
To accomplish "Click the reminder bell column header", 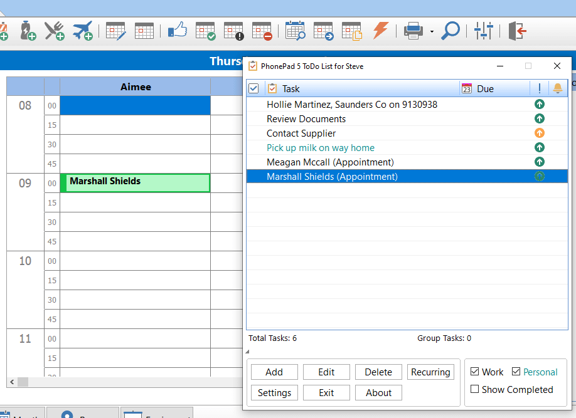I will (558, 88).
